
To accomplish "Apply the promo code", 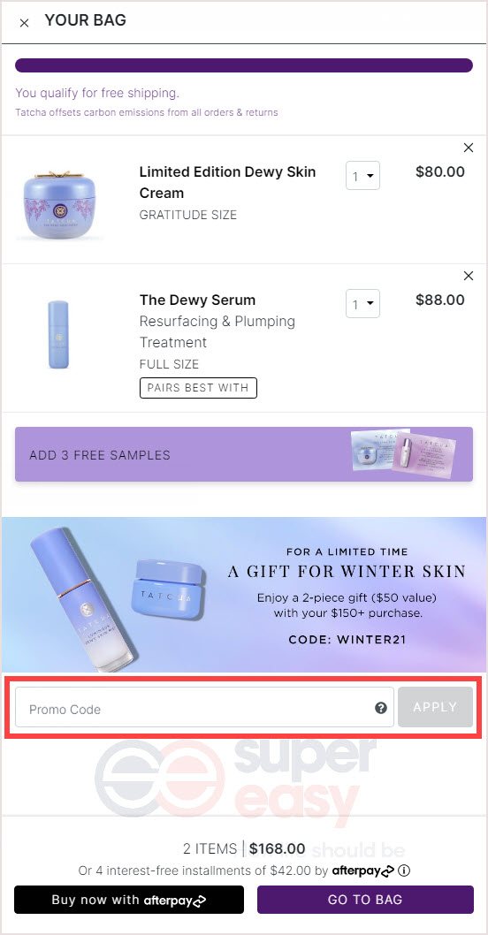I will pyautogui.click(x=436, y=707).
